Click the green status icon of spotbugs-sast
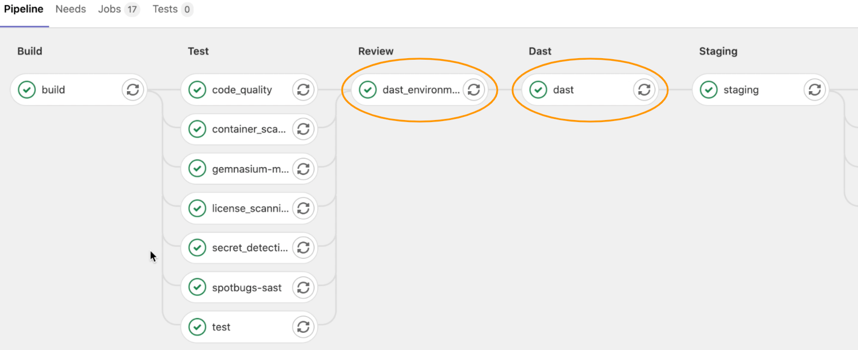Viewport: 858px width, 350px height. coord(197,288)
